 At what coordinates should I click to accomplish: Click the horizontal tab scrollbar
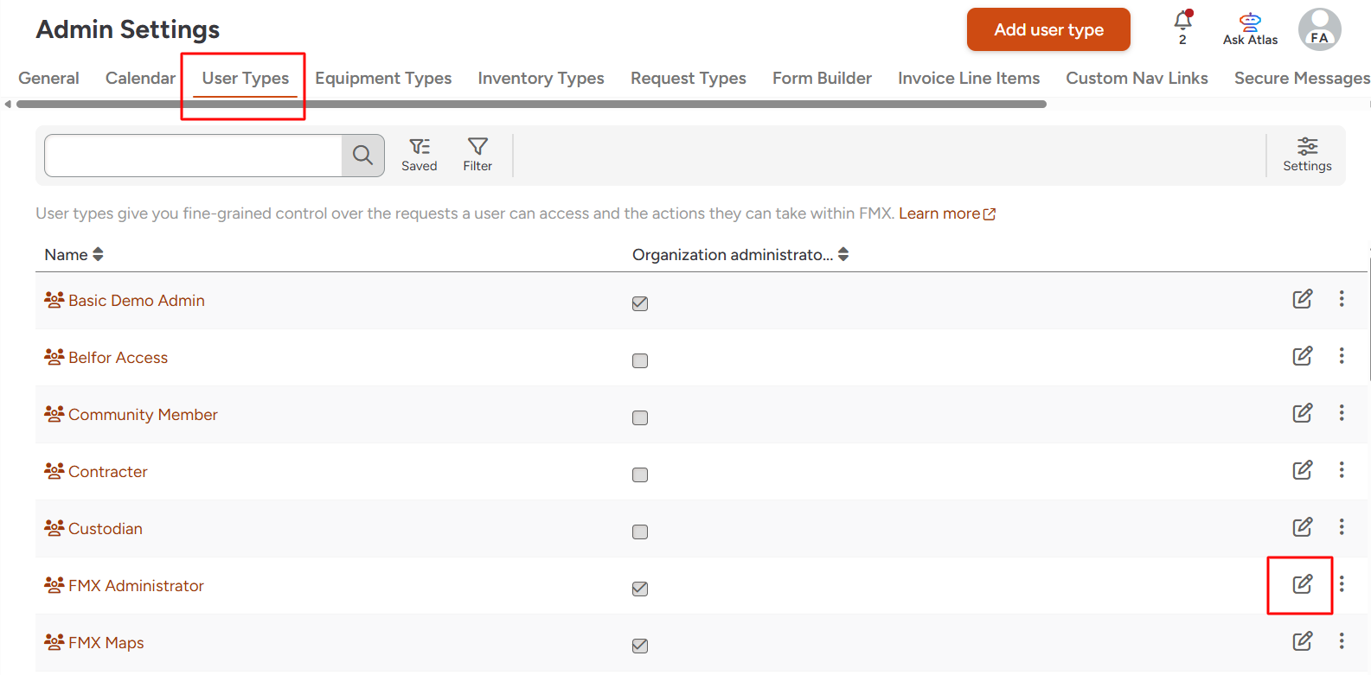[x=531, y=105]
